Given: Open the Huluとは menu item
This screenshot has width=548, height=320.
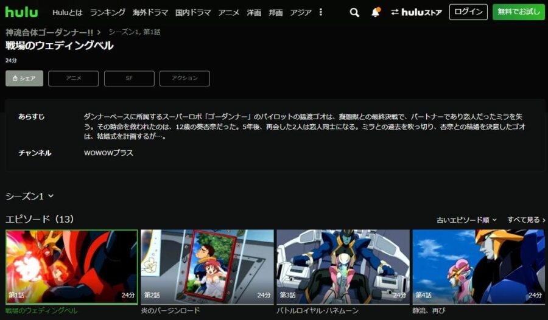Looking at the screenshot, I should click(x=68, y=13).
